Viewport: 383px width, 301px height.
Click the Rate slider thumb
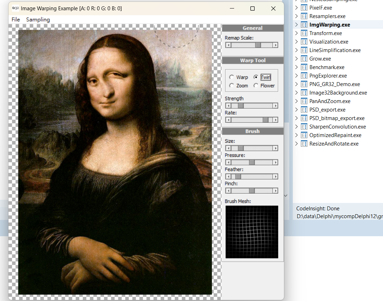click(x=266, y=120)
